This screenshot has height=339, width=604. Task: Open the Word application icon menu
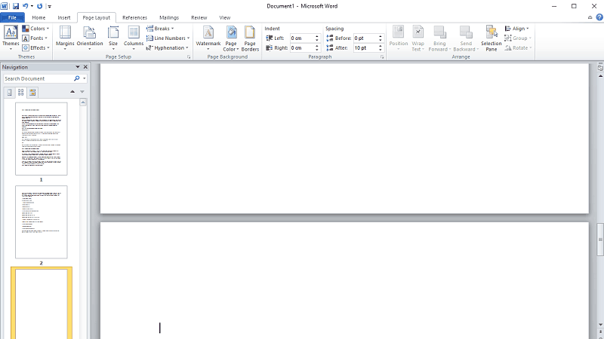pos(5,6)
